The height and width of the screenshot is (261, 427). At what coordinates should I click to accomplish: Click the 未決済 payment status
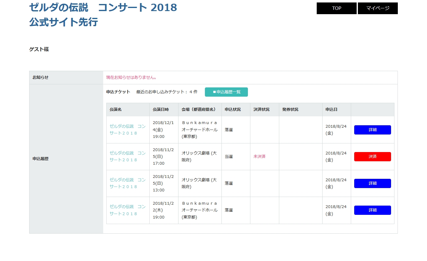[x=259, y=156]
